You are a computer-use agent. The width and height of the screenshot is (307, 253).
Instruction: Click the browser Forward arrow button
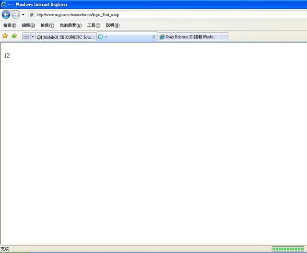point(15,14)
